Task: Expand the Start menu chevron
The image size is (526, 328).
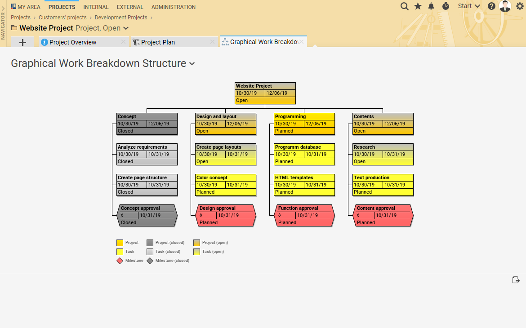Action: pos(478,6)
